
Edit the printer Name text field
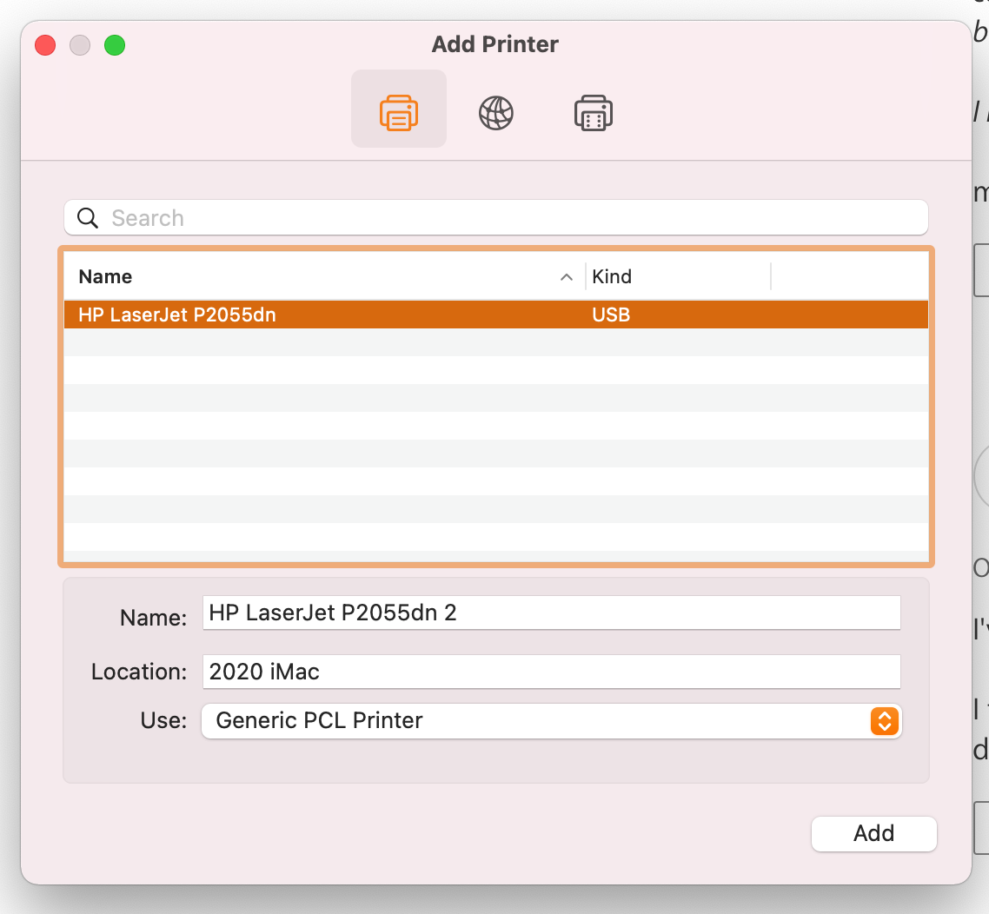[551, 613]
